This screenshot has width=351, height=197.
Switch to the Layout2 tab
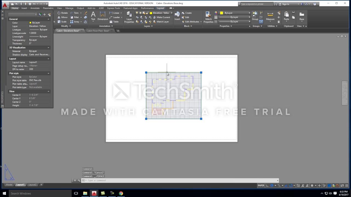(32, 185)
